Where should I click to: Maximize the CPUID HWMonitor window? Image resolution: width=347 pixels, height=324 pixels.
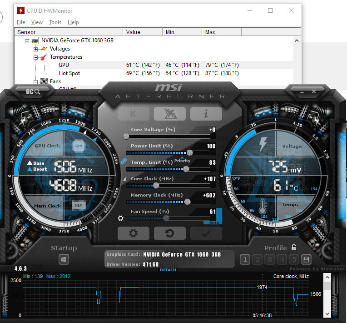coord(270,10)
